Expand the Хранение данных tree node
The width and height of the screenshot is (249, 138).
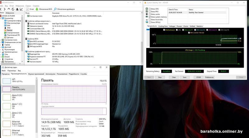pyautogui.click(x=1, y=52)
